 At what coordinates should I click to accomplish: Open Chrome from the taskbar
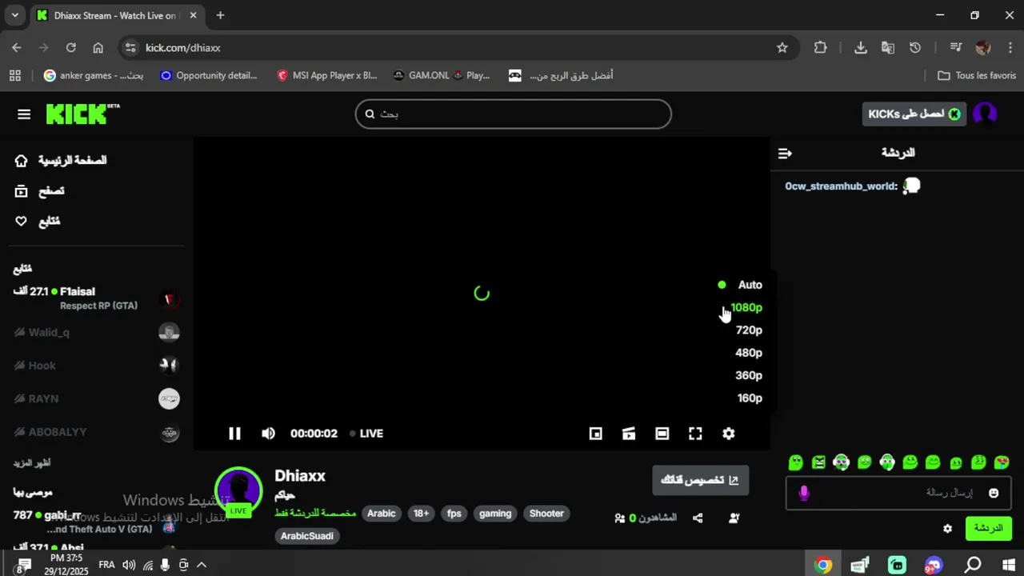tap(822, 565)
